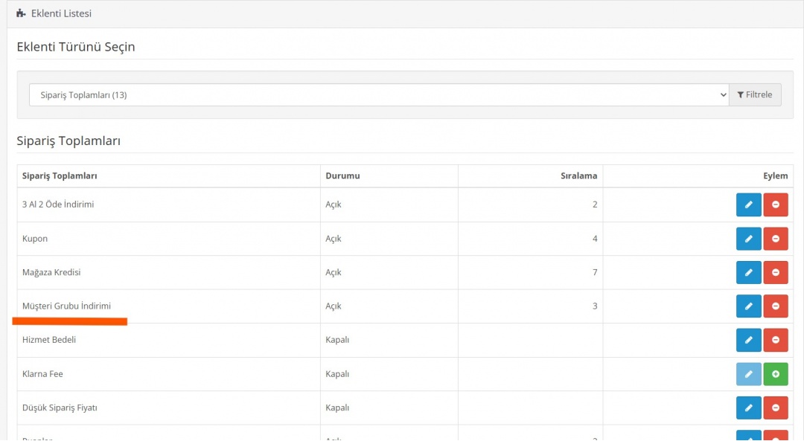Remove the Kupon extension with red button

(x=776, y=239)
